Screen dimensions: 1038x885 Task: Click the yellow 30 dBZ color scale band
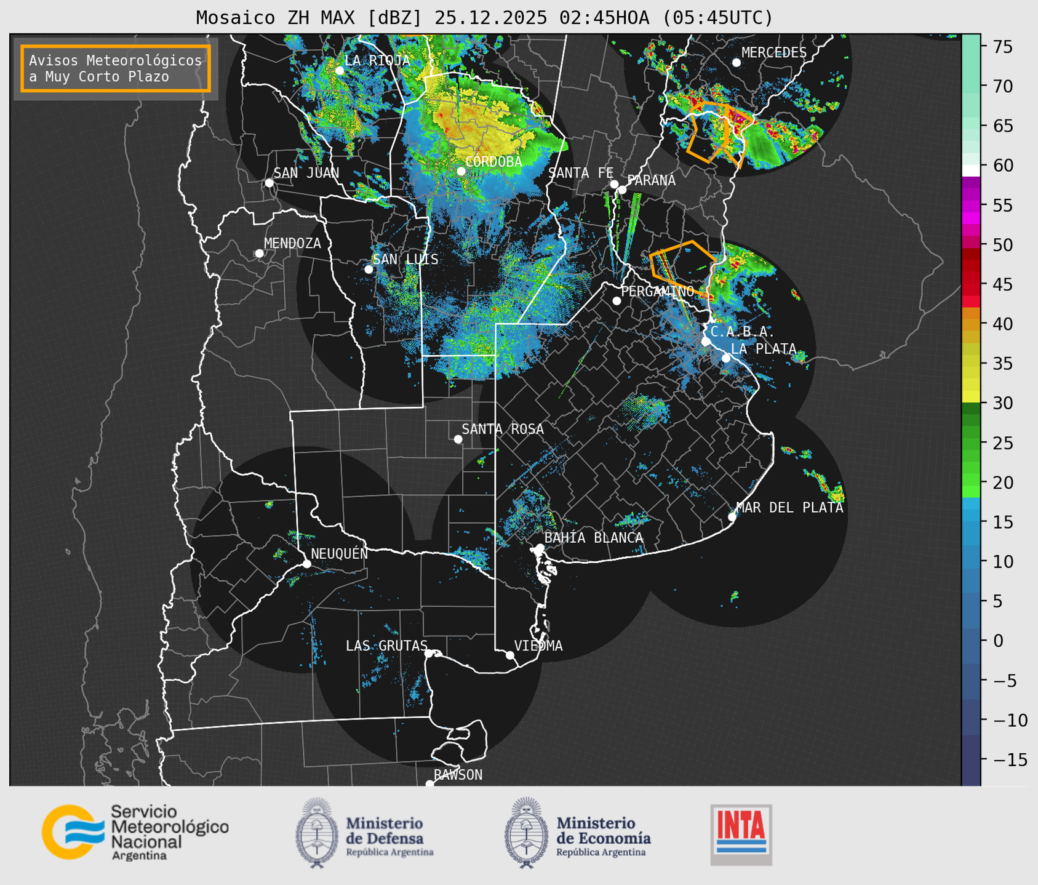pos(971,397)
